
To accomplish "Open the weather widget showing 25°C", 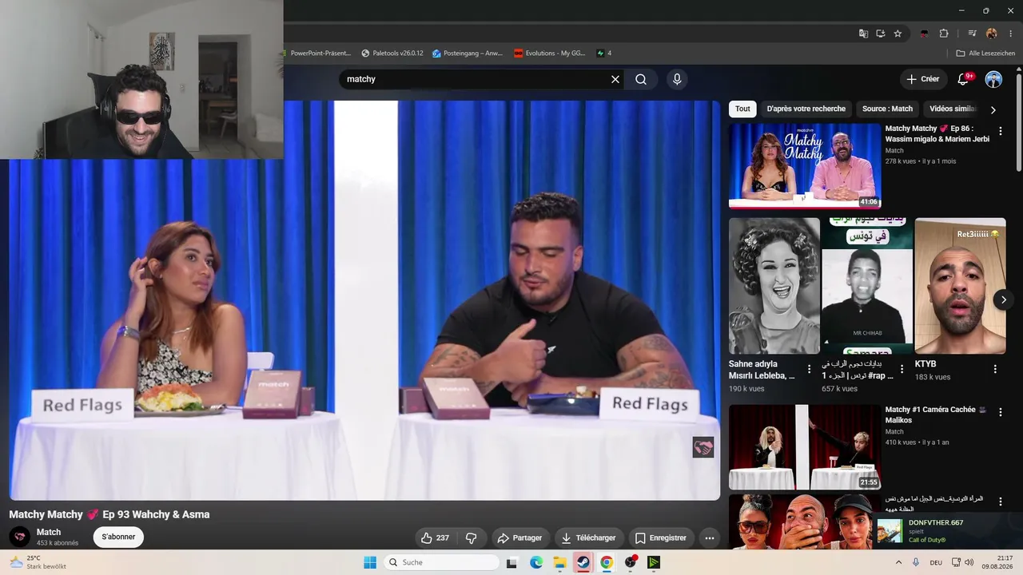I will coord(38,562).
